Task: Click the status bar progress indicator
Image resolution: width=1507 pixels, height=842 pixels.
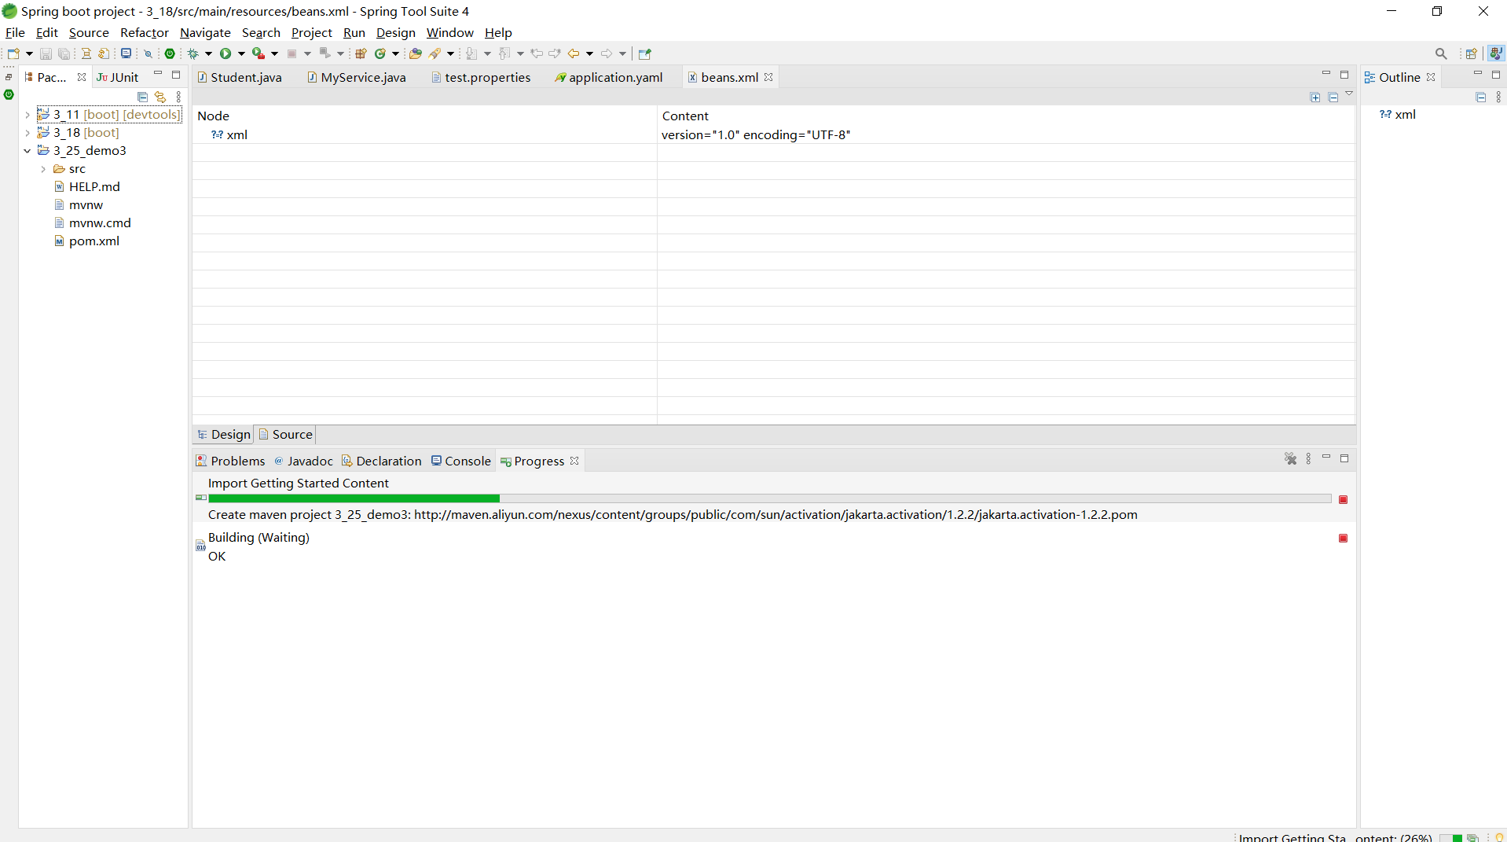Action: 1450,838
